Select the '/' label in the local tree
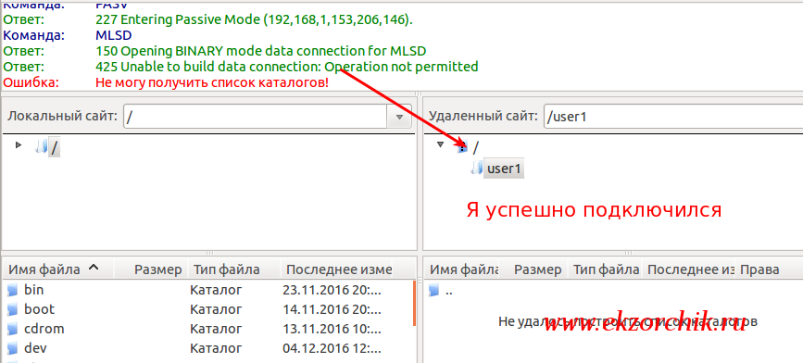The image size is (803, 363). pos(55,147)
